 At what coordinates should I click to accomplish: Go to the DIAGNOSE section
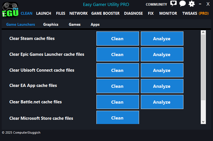pos(133,13)
